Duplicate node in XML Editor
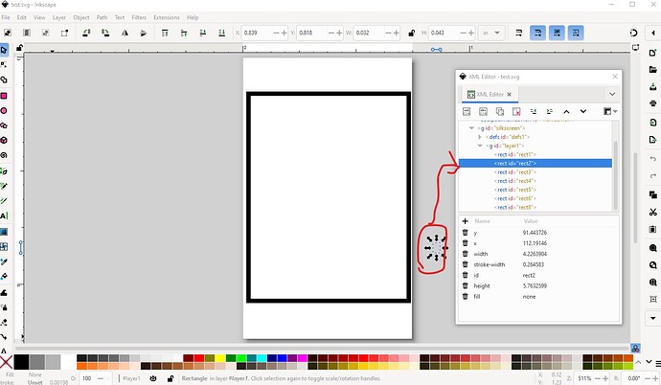This screenshot has width=661, height=385. (x=500, y=112)
